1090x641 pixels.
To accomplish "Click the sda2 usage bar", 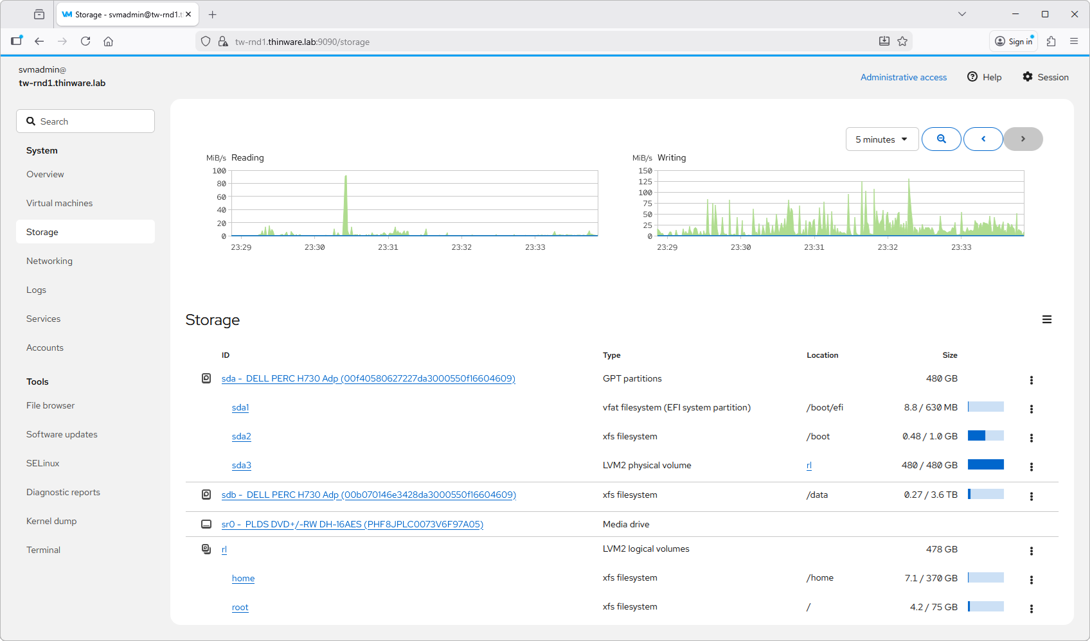I will [x=986, y=435].
